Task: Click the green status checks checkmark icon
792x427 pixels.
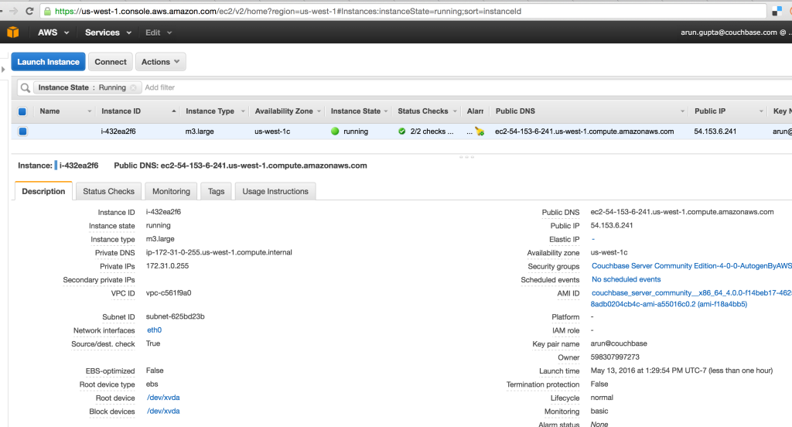Action: coord(402,132)
